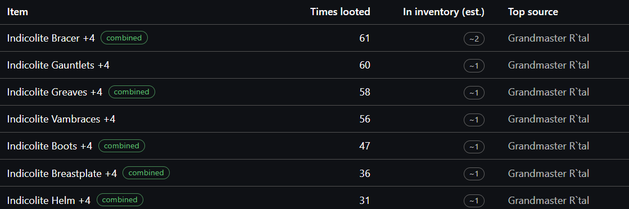Open Indicolite Vambraces +4 item
This screenshot has width=629, height=209.
click(61, 119)
